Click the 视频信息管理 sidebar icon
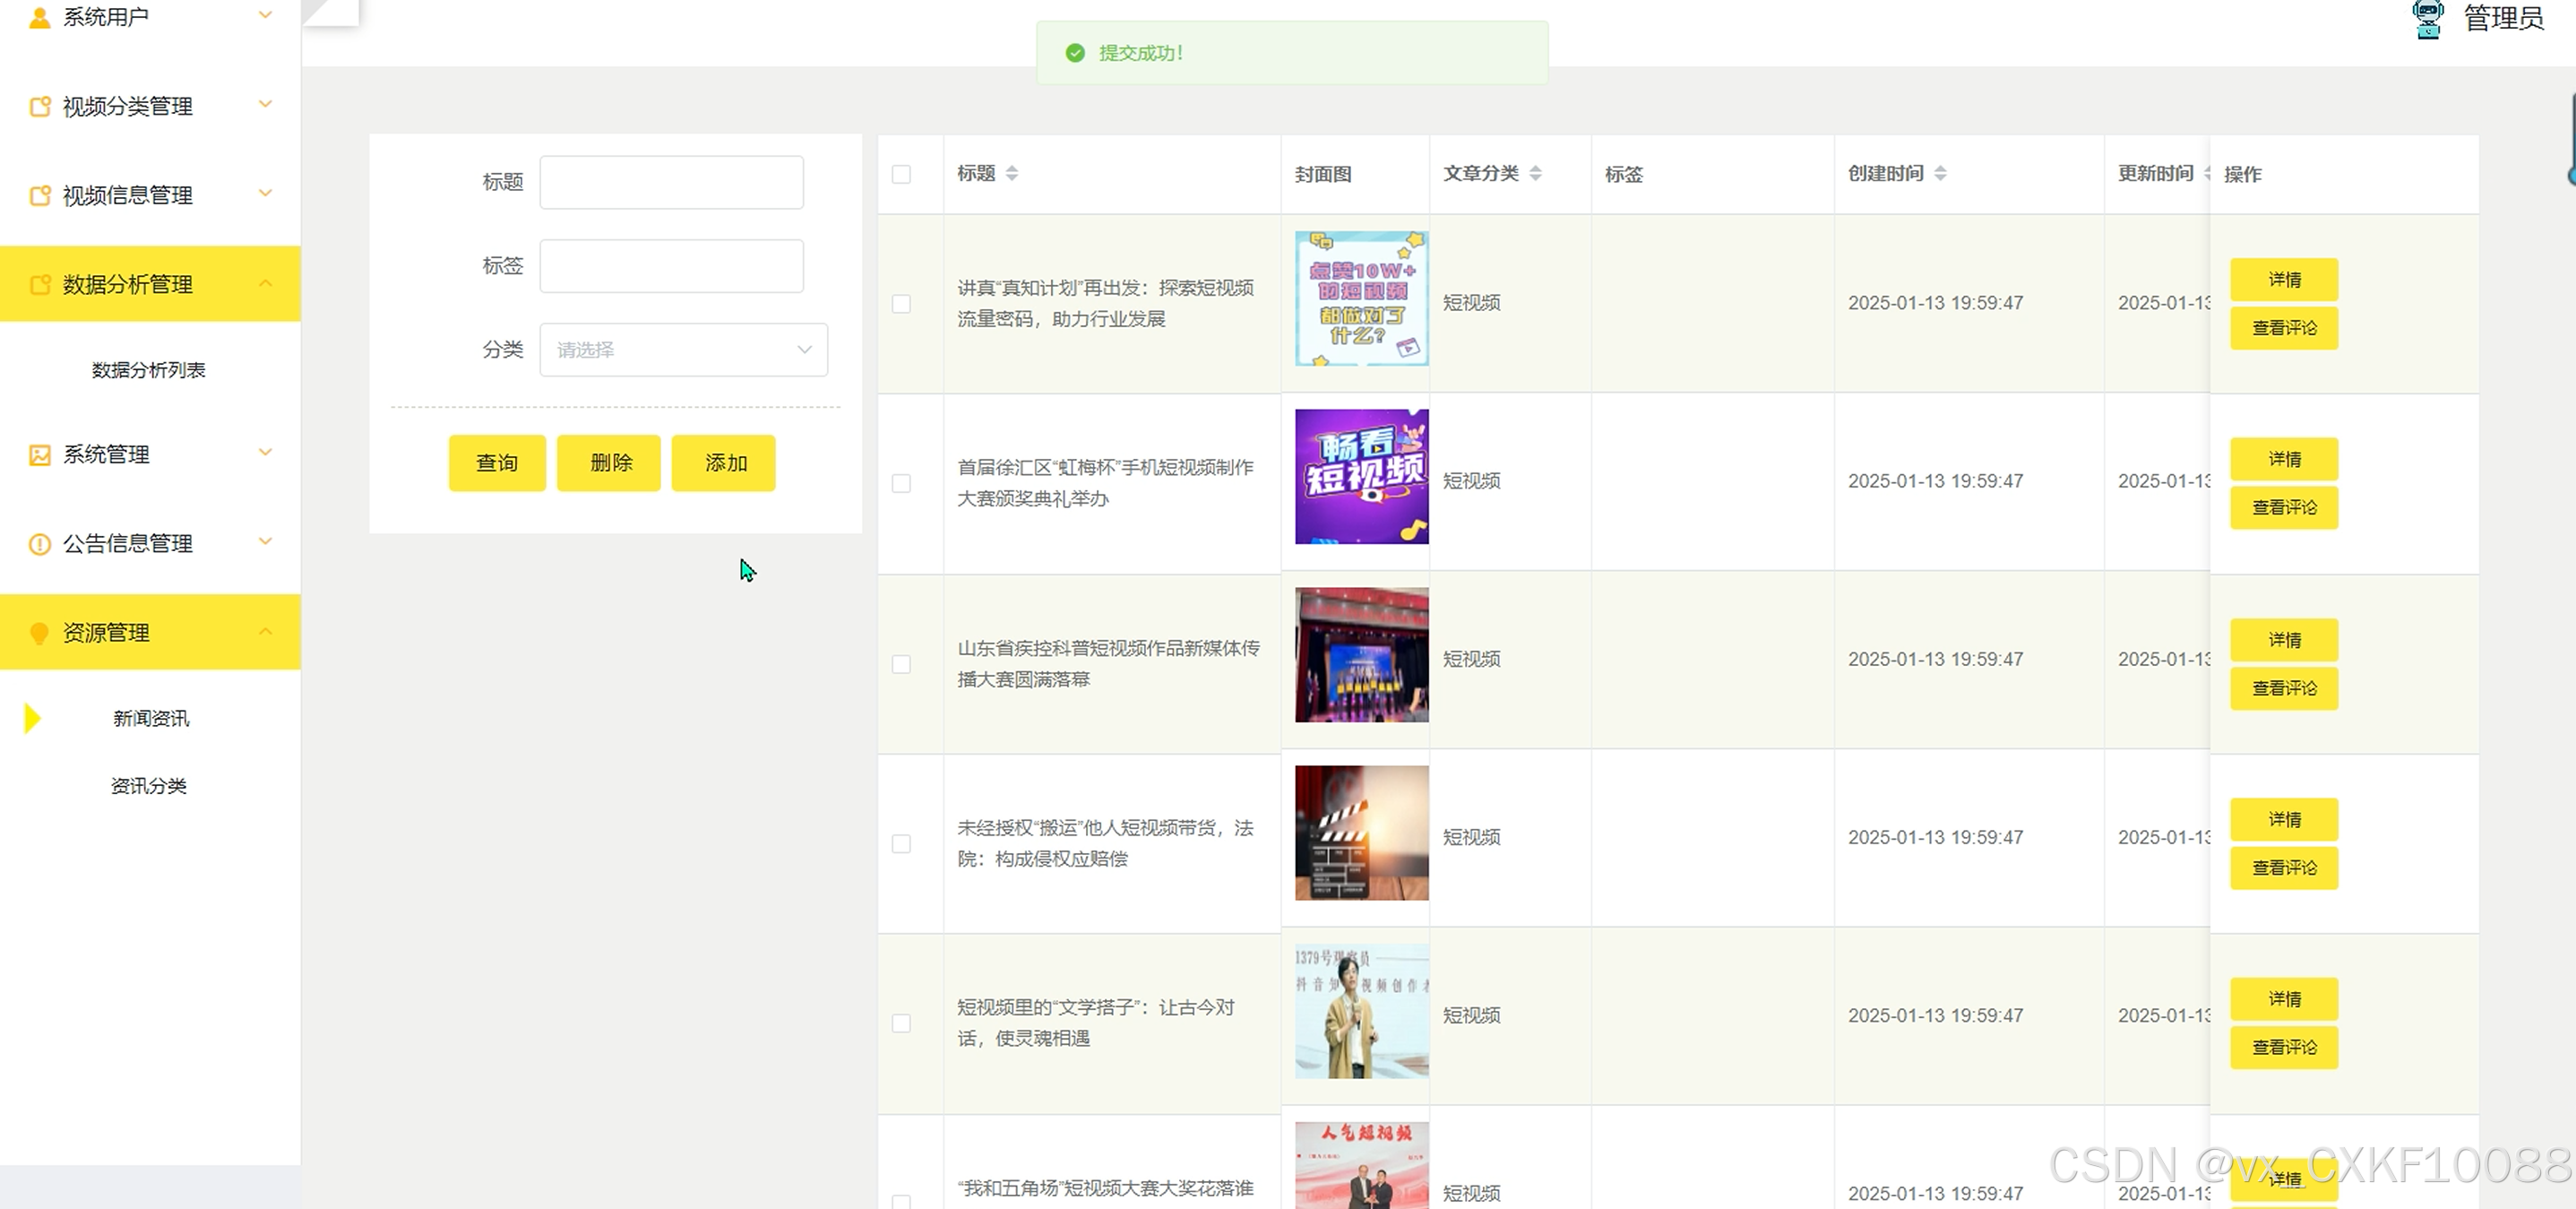Viewport: 2576px width, 1209px height. [x=39, y=195]
